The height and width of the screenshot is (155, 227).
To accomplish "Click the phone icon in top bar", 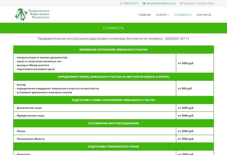I will point(121,3).
